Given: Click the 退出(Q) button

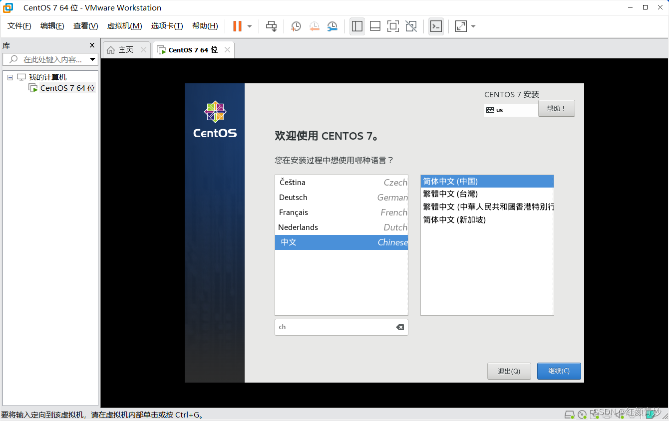Looking at the screenshot, I should (509, 371).
